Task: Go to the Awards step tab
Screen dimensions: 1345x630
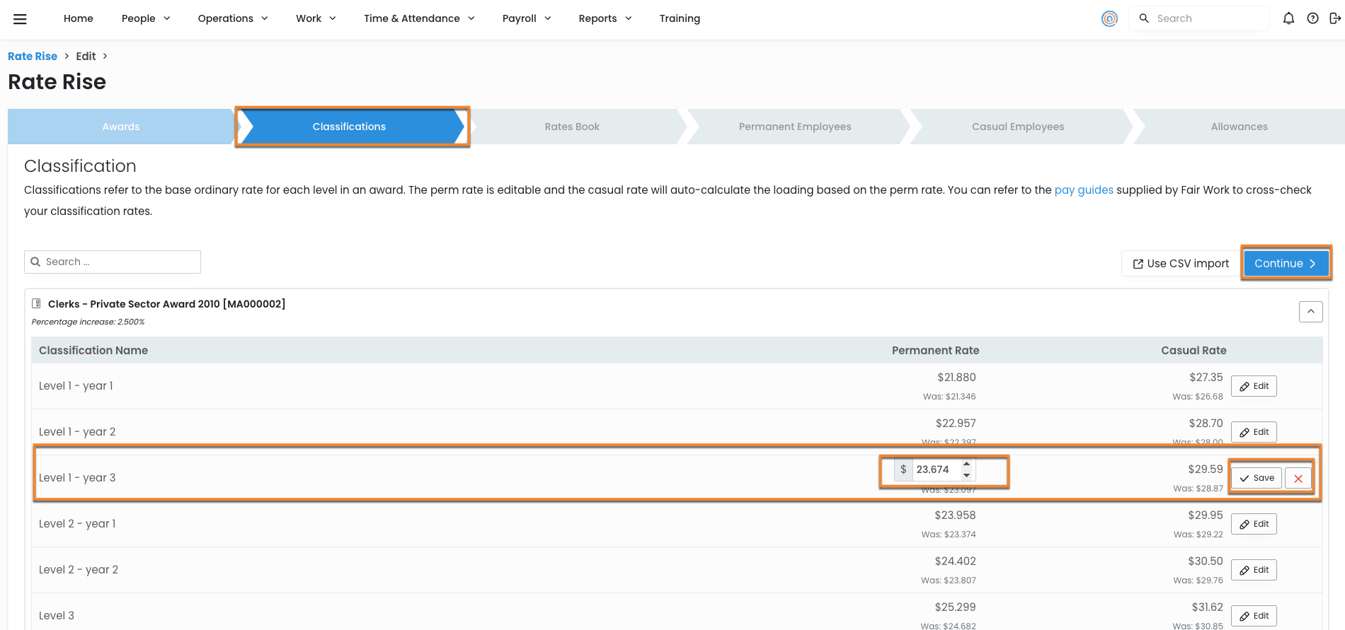Action: 121,127
